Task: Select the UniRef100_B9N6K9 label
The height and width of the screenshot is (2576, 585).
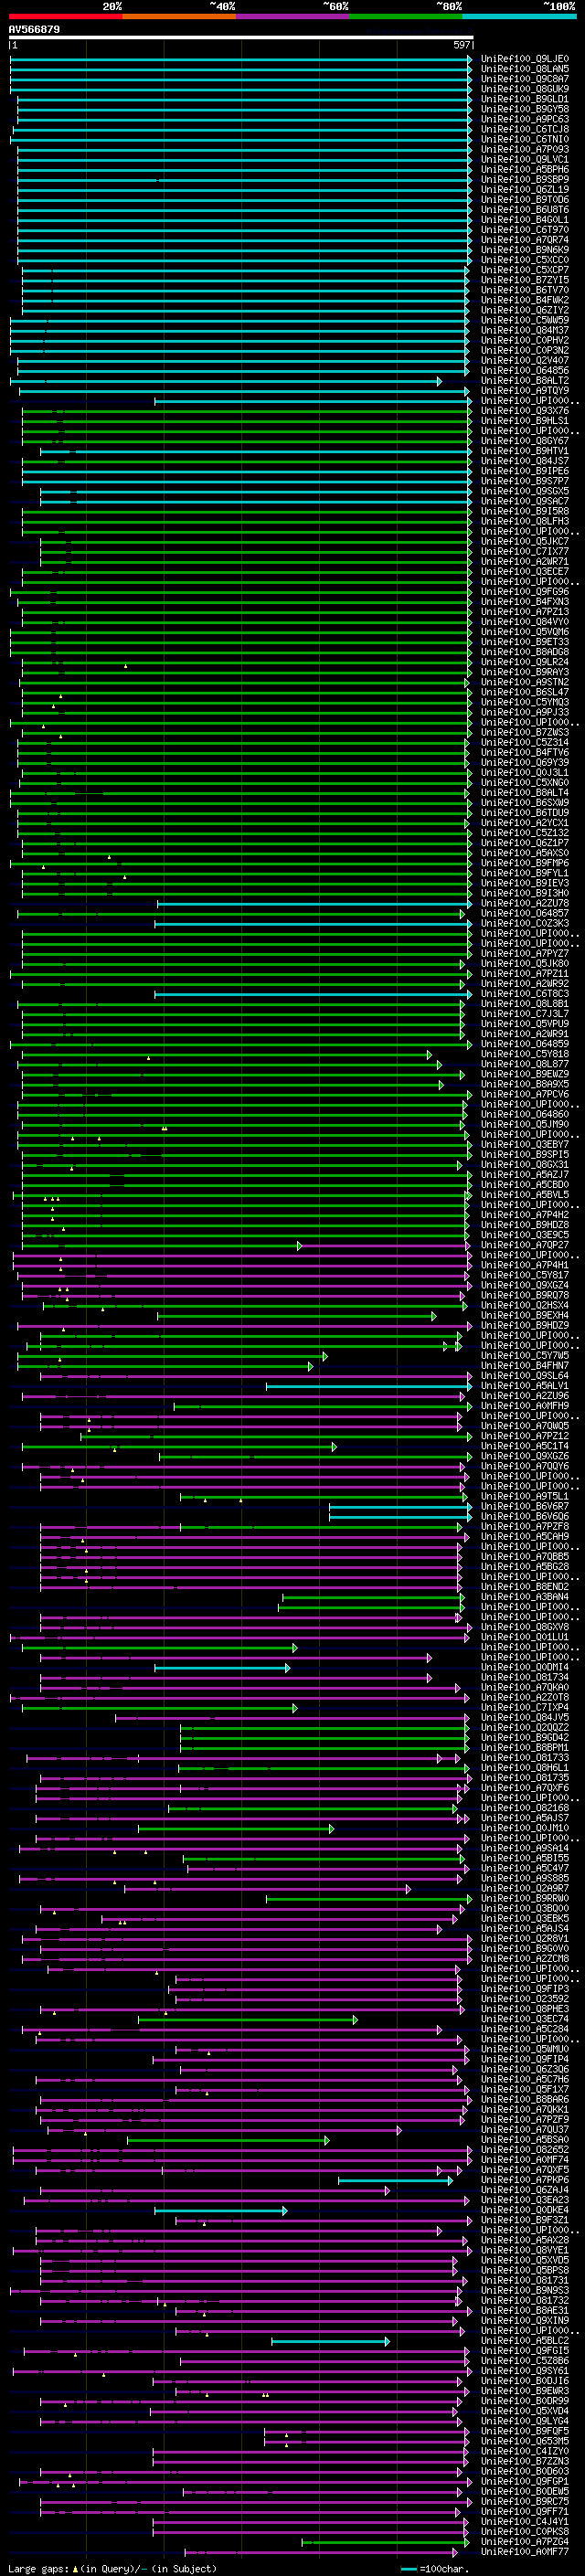Action: 525,250
